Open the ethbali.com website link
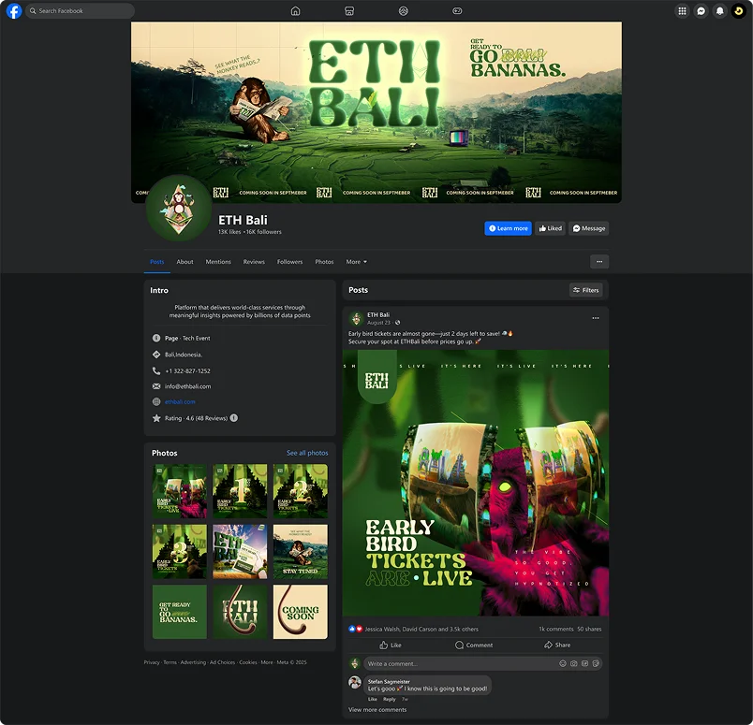 180,401
